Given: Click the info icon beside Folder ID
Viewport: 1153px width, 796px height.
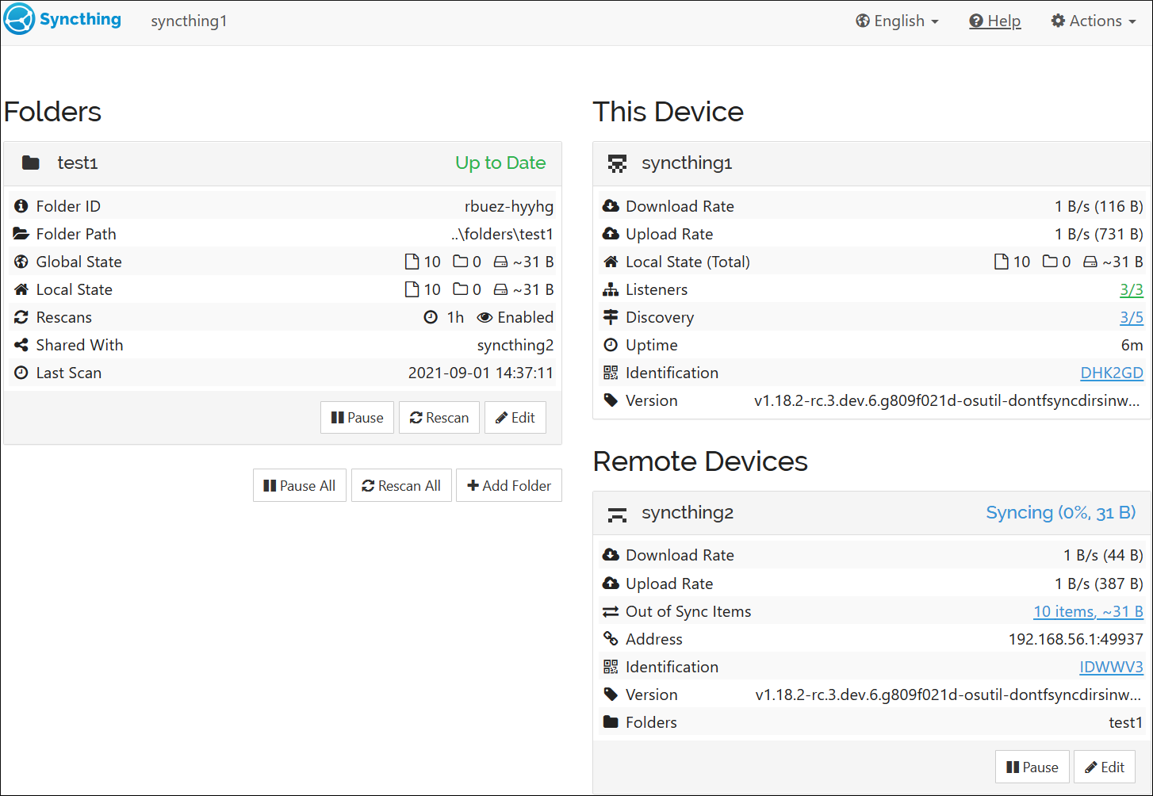Looking at the screenshot, I should (x=21, y=206).
